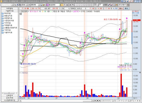Click the magnifier zoom icon at bottom right
The width and height of the screenshot is (142, 103).
pyautogui.click(x=133, y=101)
